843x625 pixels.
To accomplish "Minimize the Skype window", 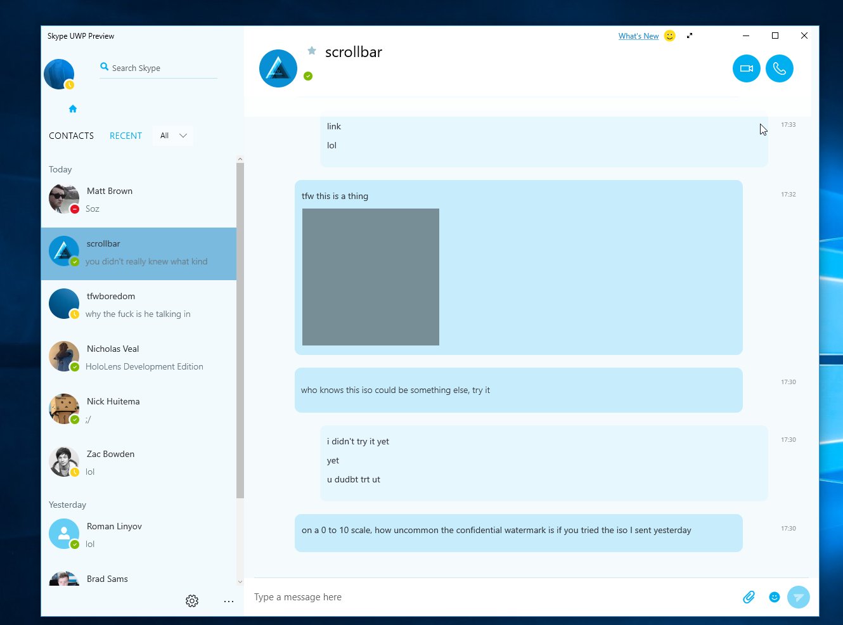I will pos(746,35).
